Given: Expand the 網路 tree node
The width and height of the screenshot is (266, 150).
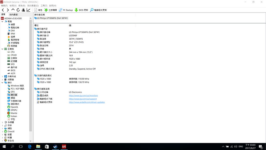Looking at the screenshot, I should point(2,128).
